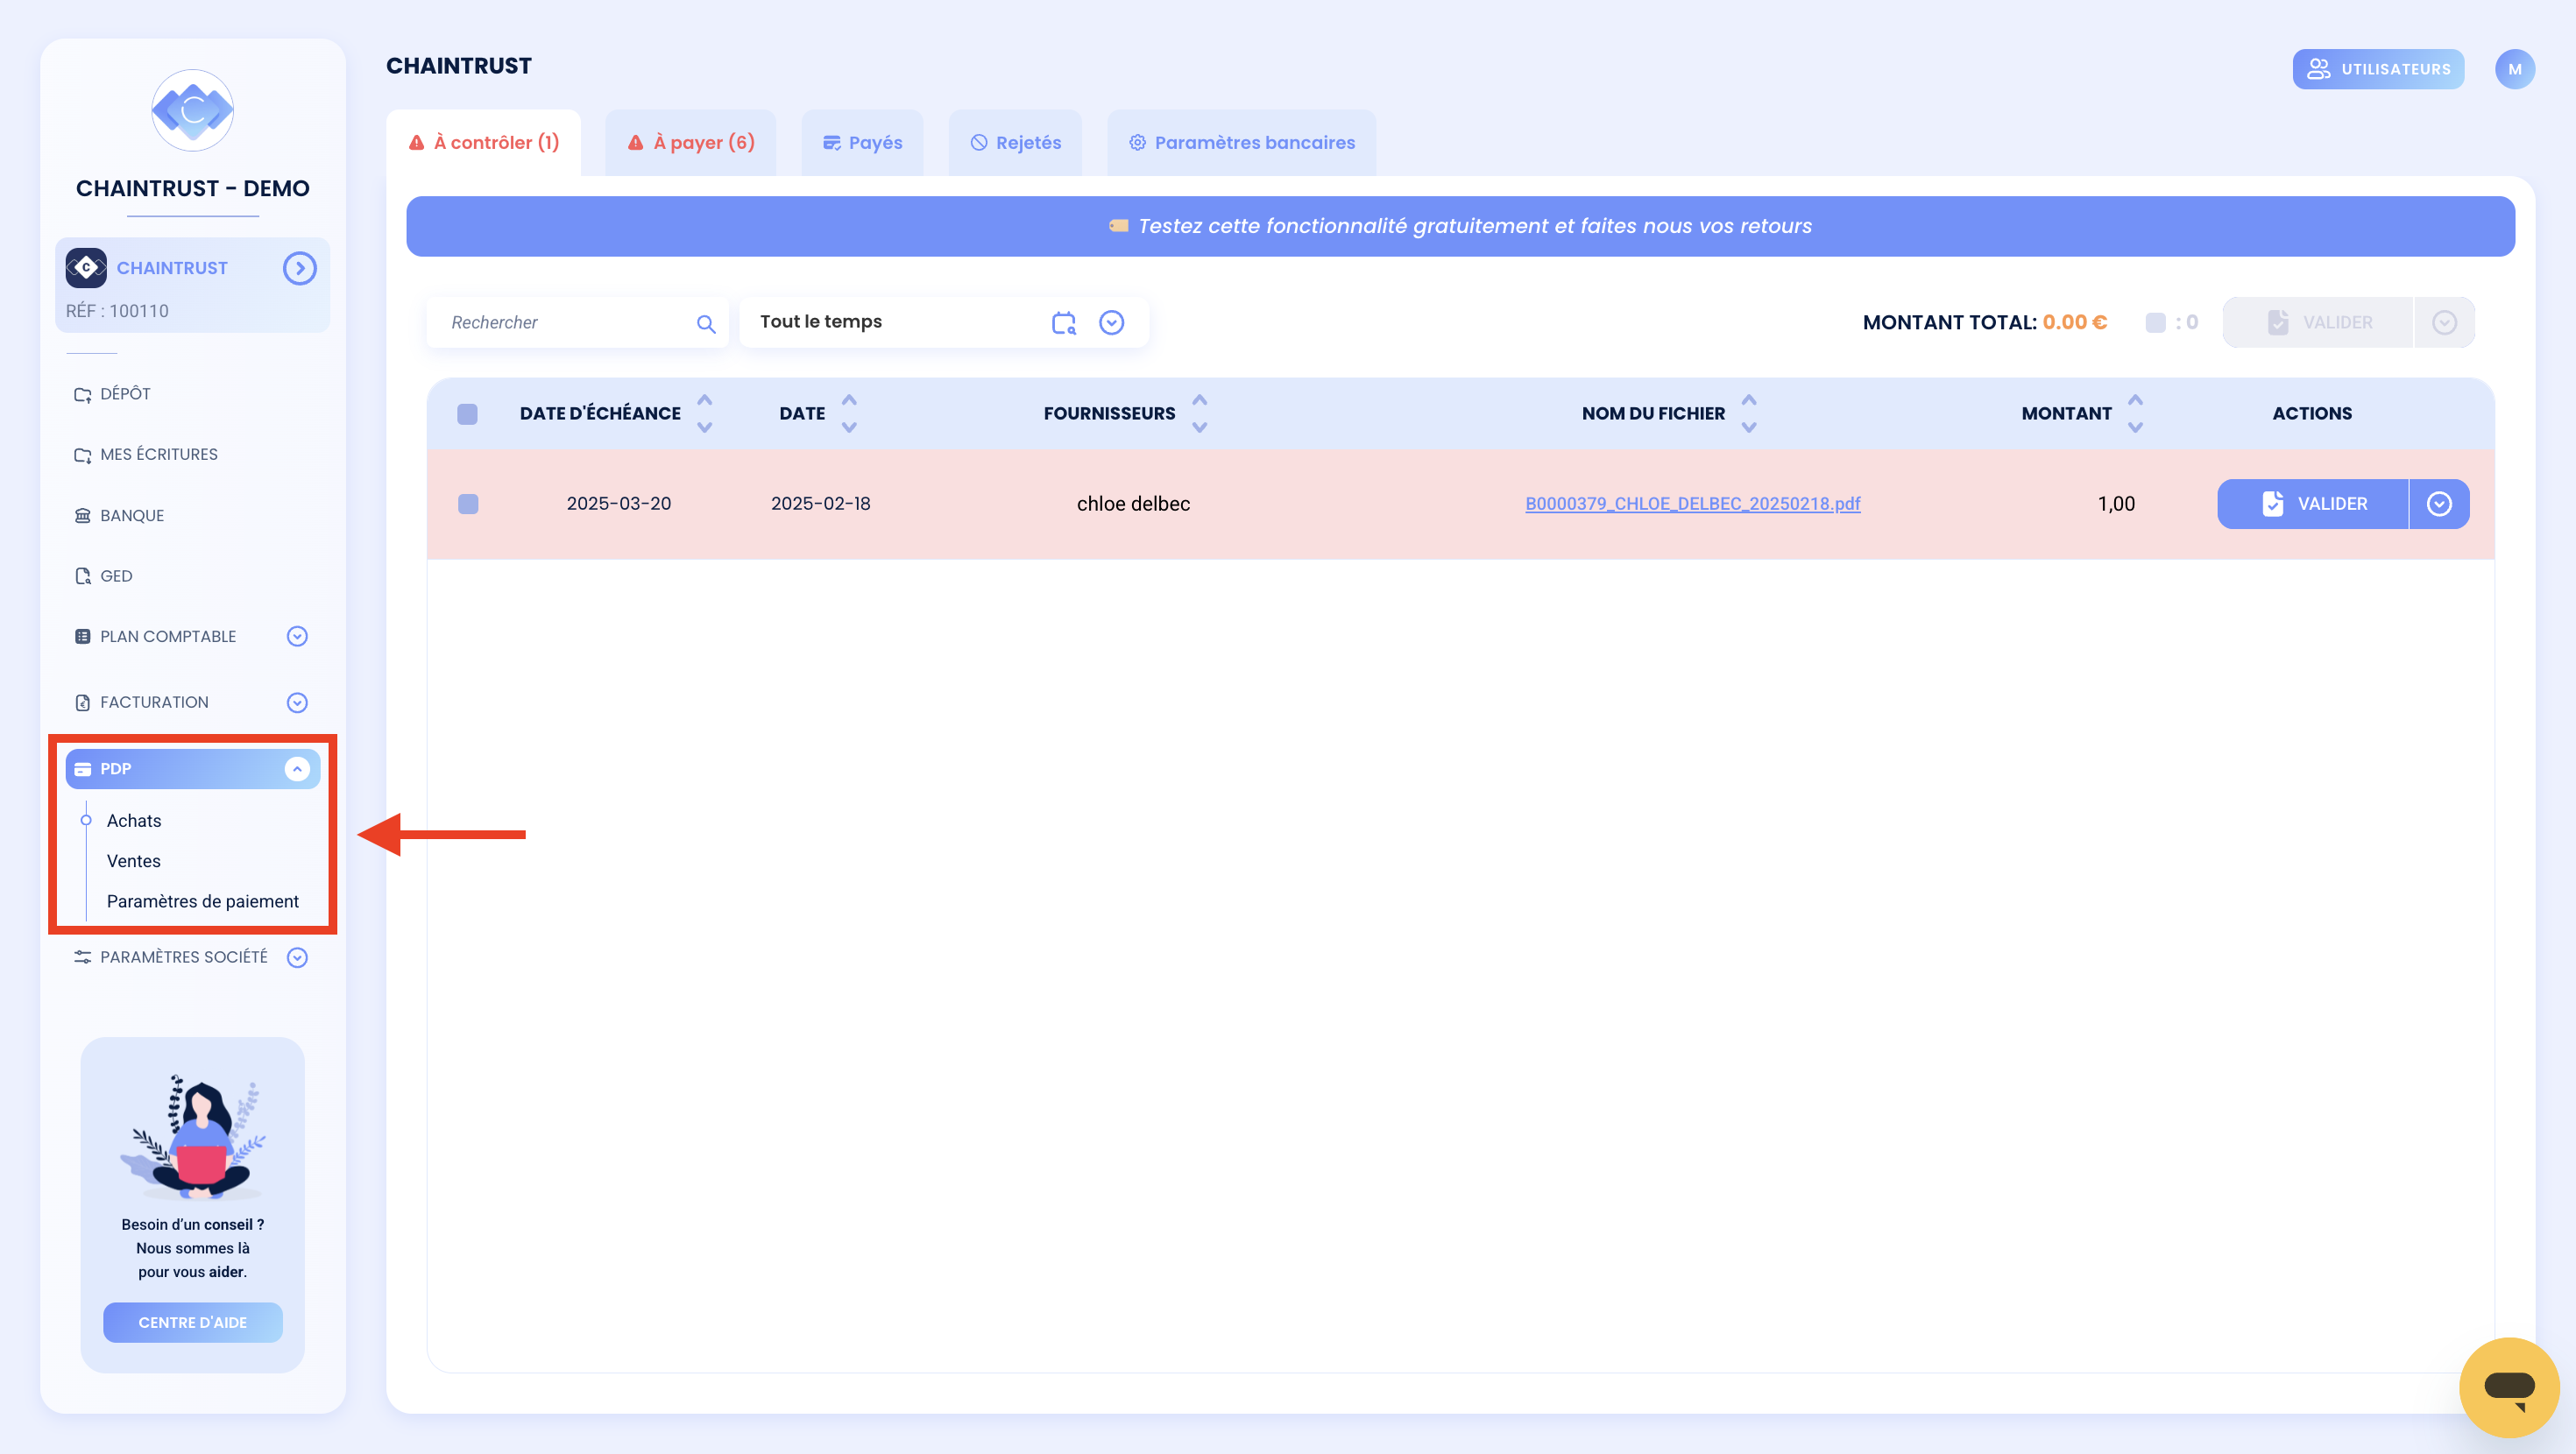Click FACTURATION menu label
The height and width of the screenshot is (1454, 2576).
[154, 702]
